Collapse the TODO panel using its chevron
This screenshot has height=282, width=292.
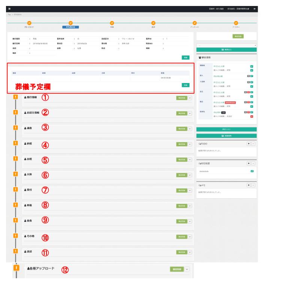pos(253,143)
